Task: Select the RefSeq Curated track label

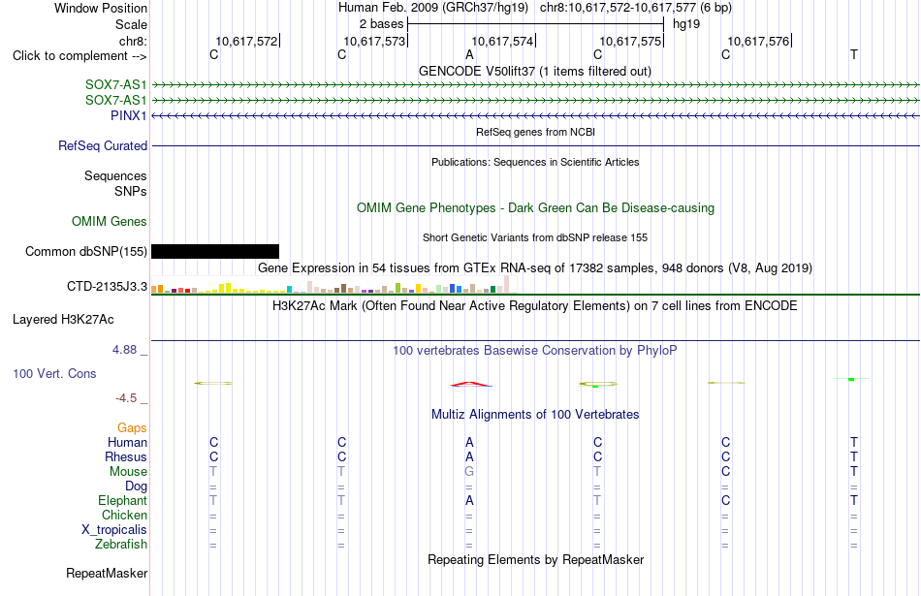Action: pos(102,145)
